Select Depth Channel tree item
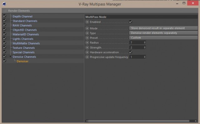 tap(22, 16)
